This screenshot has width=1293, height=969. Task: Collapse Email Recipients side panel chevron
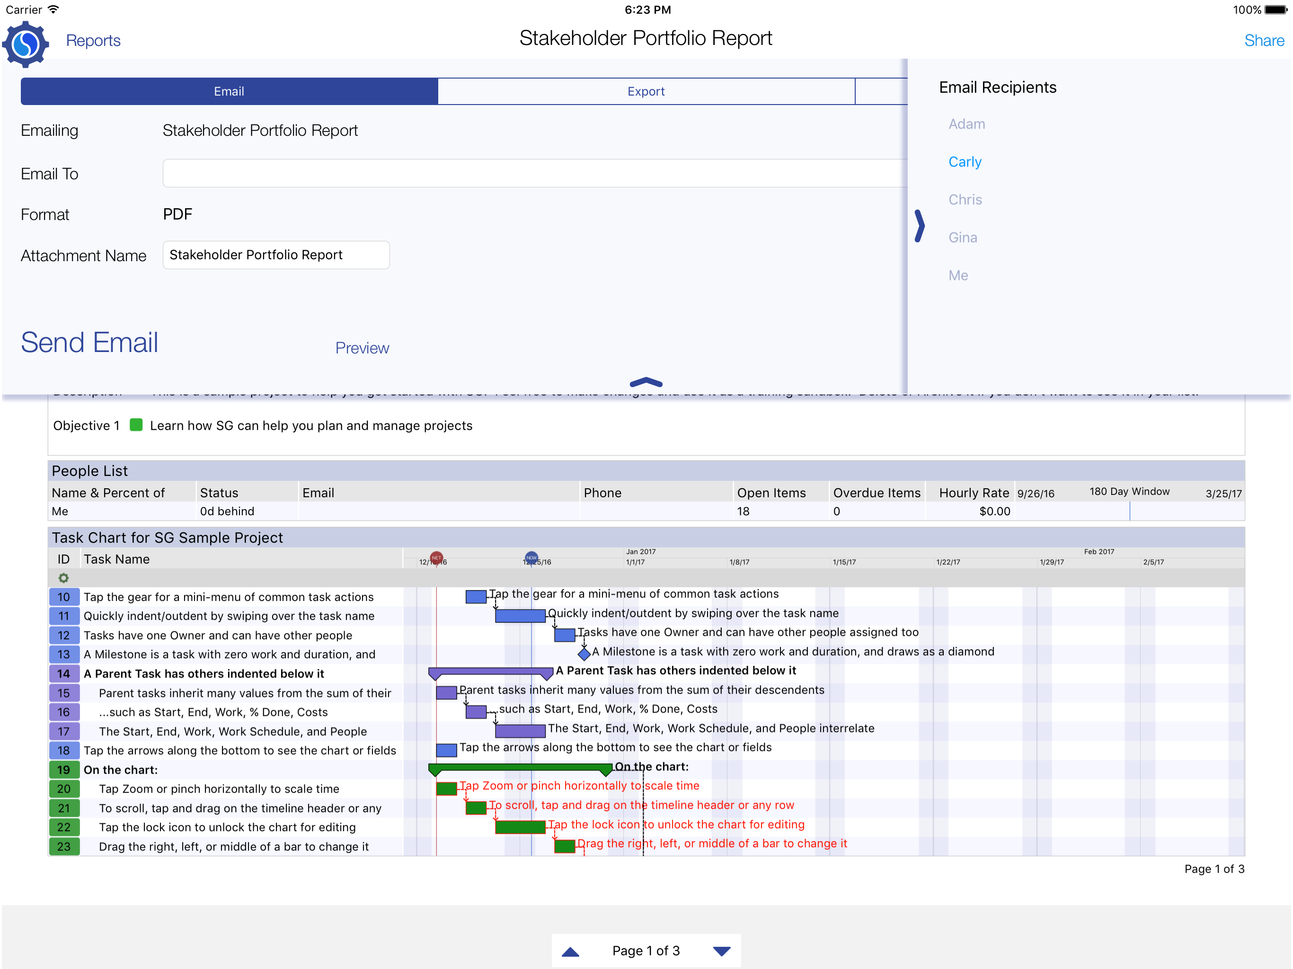920,226
